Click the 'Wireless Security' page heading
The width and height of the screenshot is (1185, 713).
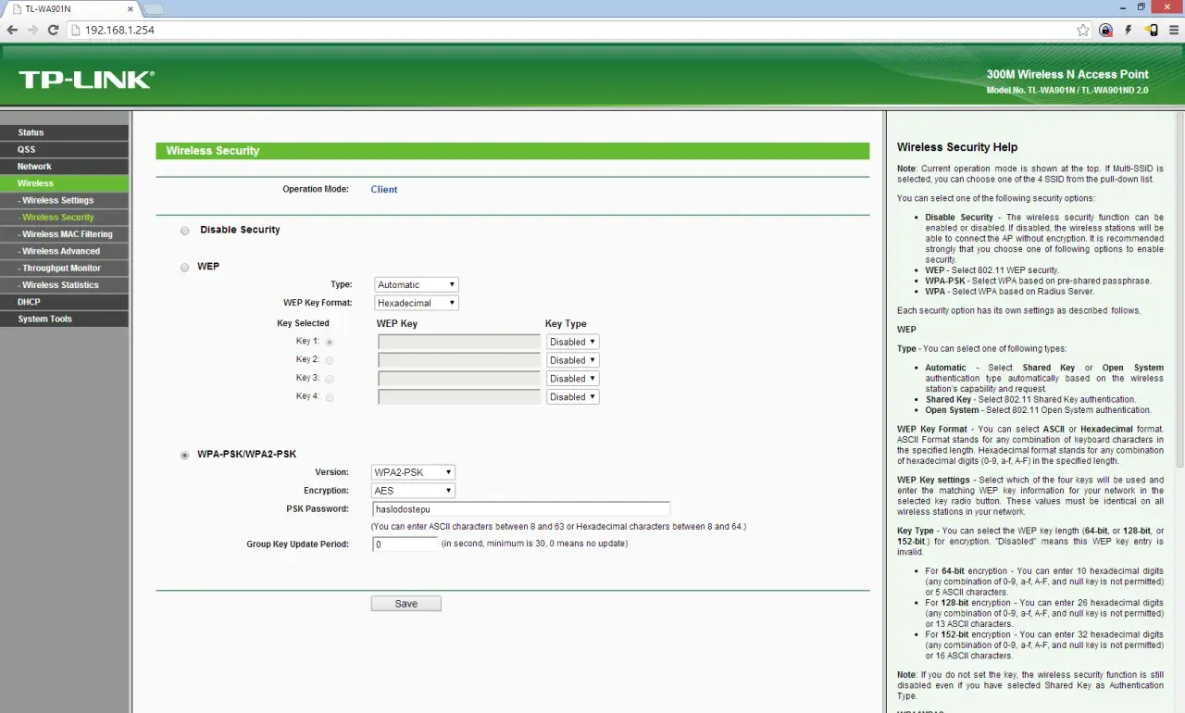tap(213, 151)
